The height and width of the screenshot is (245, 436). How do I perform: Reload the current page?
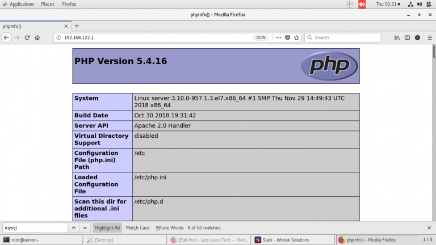tap(27, 37)
